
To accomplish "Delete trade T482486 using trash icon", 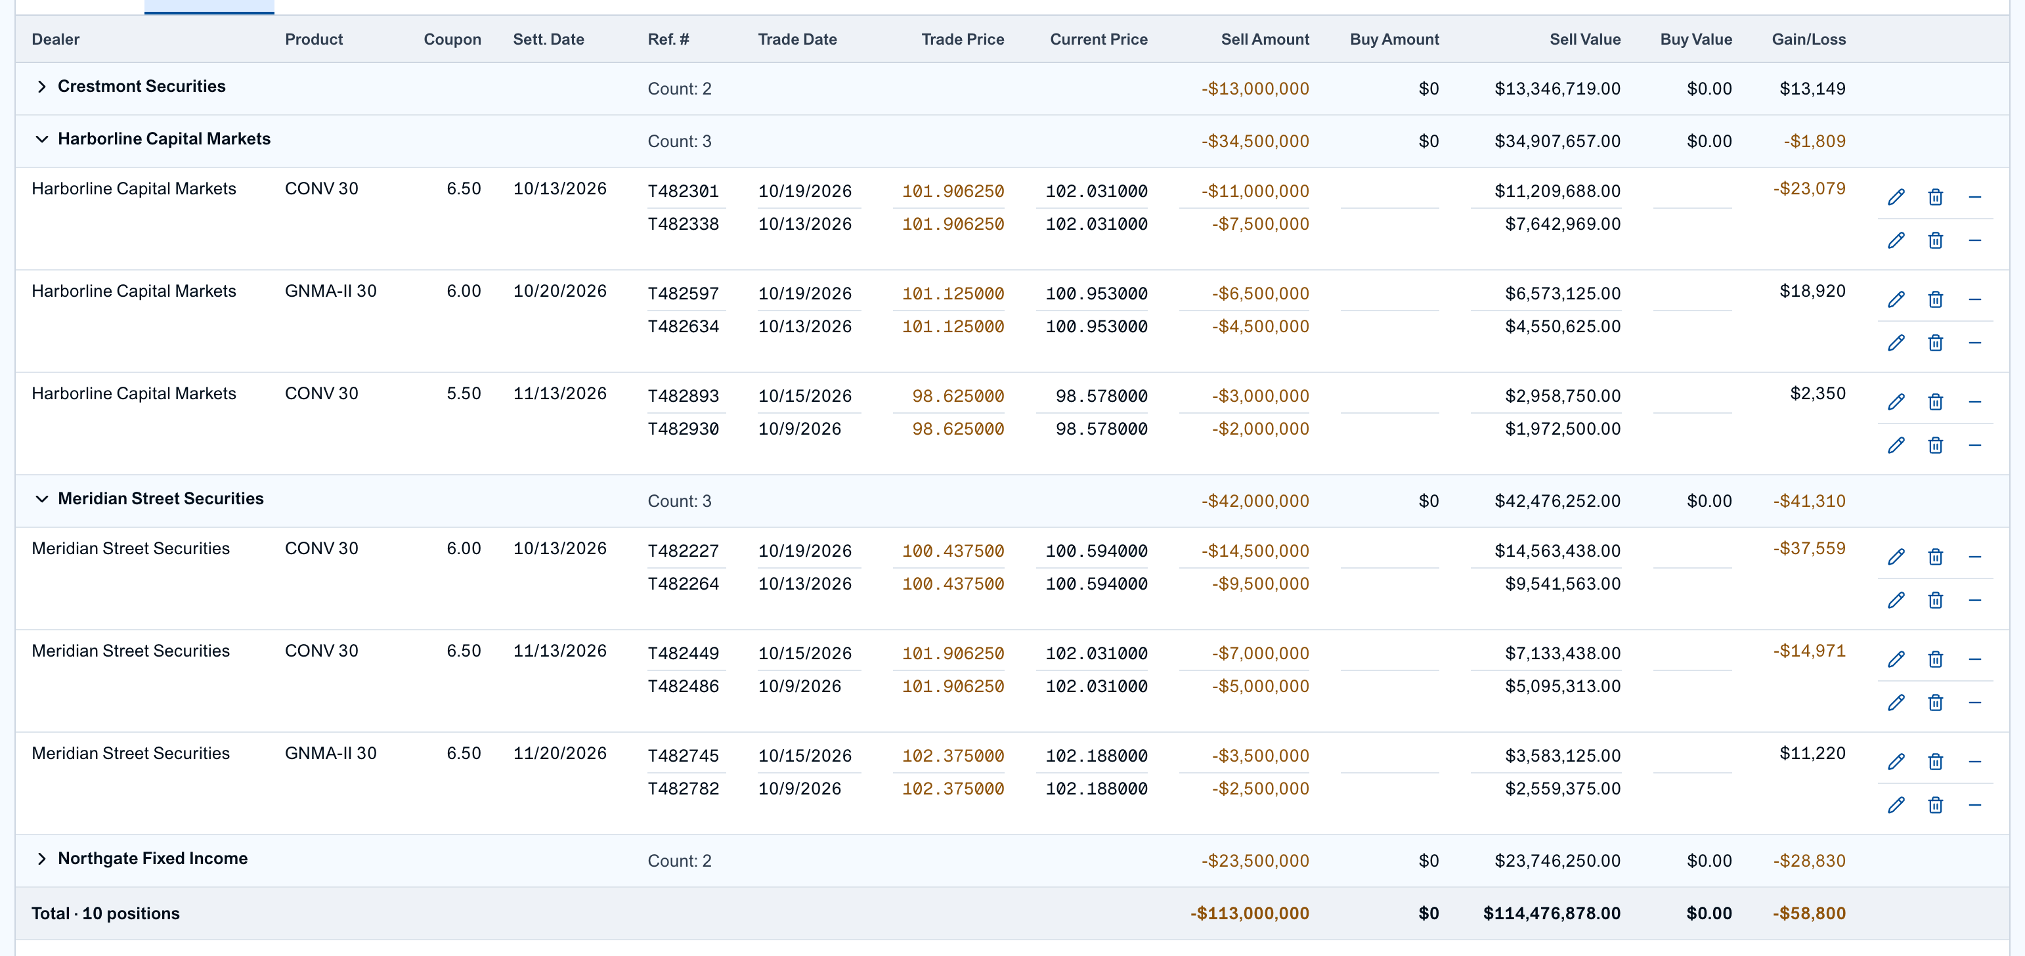I will click(x=1936, y=702).
